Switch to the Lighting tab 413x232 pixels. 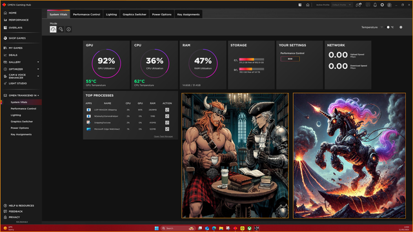tap(112, 14)
